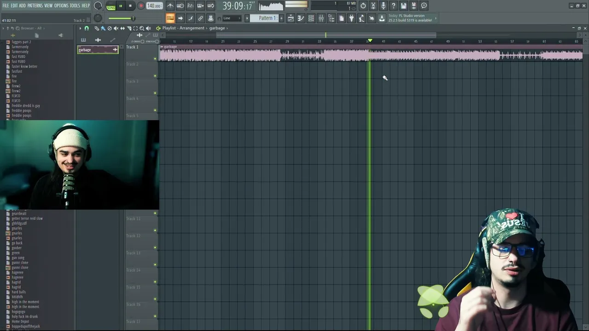
Task: Toggle the Track 1 mute switch
Action: point(155,59)
